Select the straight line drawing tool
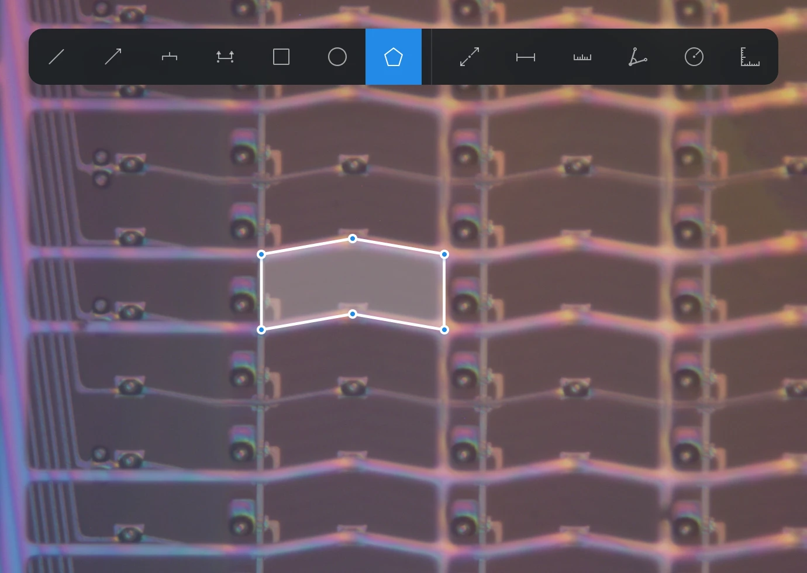This screenshot has height=573, width=807. [57, 57]
